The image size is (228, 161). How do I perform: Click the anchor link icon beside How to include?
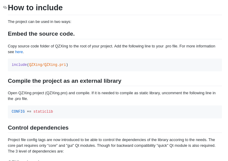[x=5, y=8]
